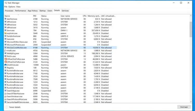This screenshot has width=195, height=111.
Task: Sort by the User name column header
Action: click(65, 16)
